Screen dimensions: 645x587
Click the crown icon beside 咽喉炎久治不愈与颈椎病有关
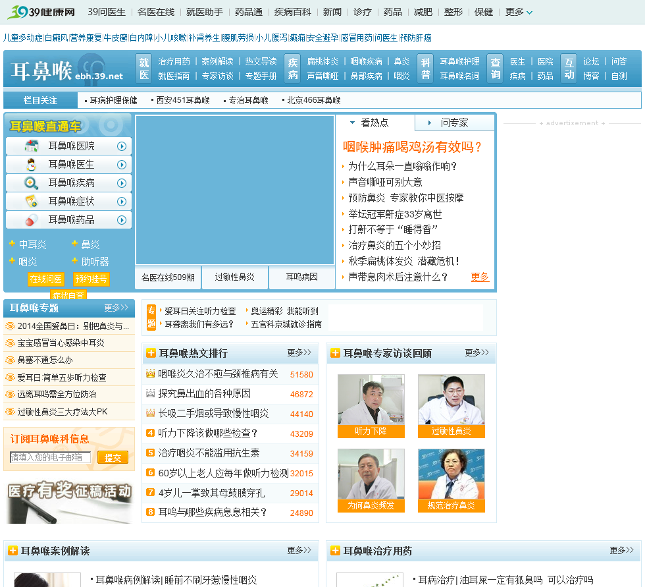pyautogui.click(x=151, y=374)
